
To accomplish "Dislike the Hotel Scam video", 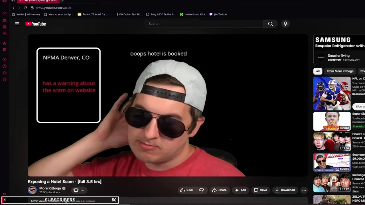I will click(x=201, y=190).
